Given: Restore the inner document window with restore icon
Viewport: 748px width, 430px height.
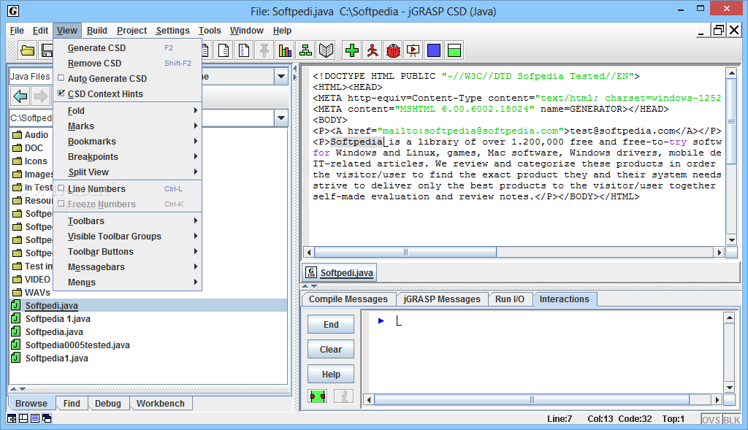Looking at the screenshot, I should point(718,30).
